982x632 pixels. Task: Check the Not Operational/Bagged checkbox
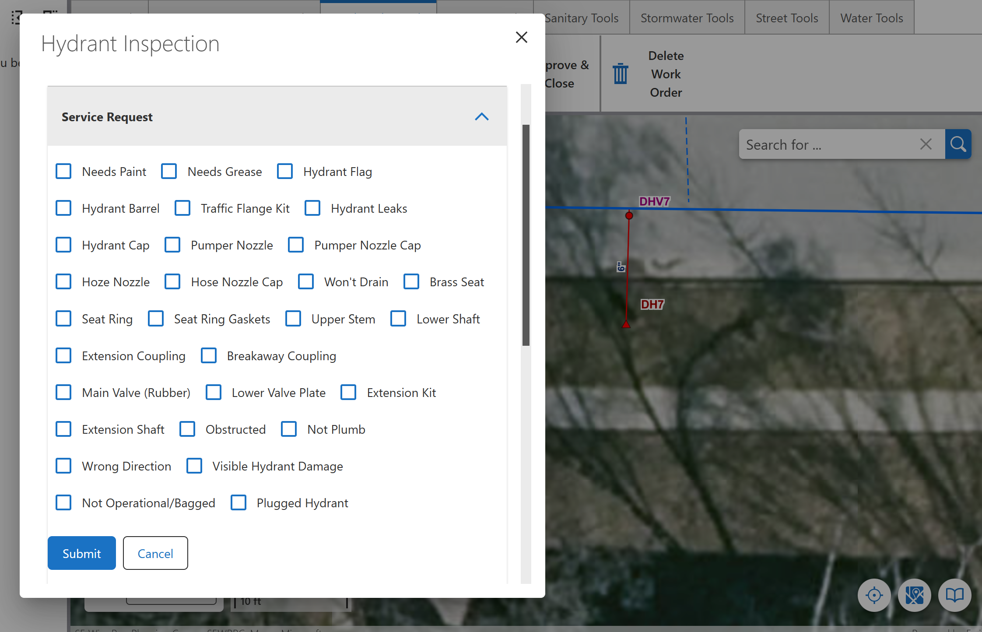tap(63, 502)
